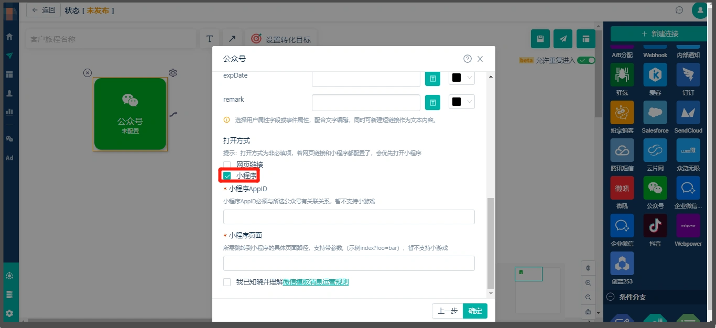Viewport: 716px width, 328px height.
Task: Click the connector handle beside 公众号 node
Action: [x=173, y=114]
